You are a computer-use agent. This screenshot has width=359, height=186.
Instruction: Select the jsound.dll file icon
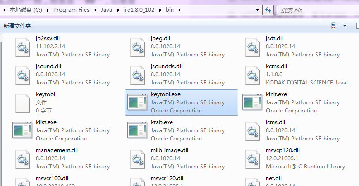pos(23,75)
